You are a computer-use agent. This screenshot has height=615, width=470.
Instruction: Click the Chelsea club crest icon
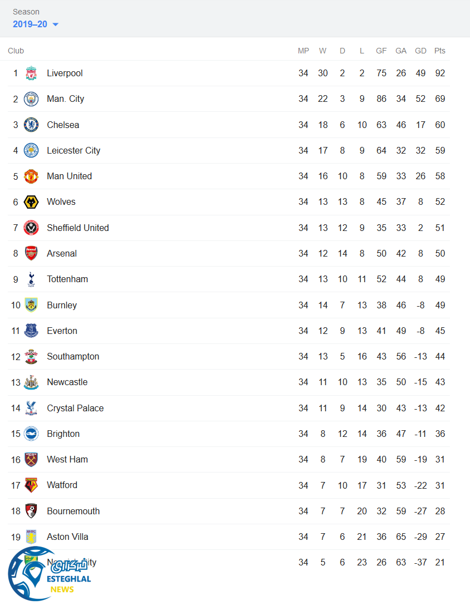[31, 125]
